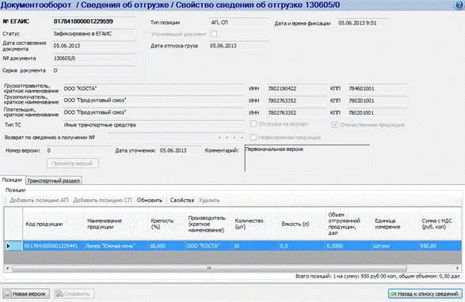The width and height of the screenshot is (465, 302).
Task: Click the Грузоотправитель field ООО "КОСТА"
Action: coord(154,89)
